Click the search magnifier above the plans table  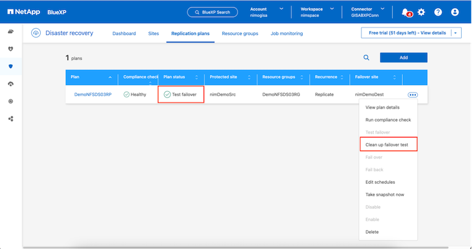point(366,57)
